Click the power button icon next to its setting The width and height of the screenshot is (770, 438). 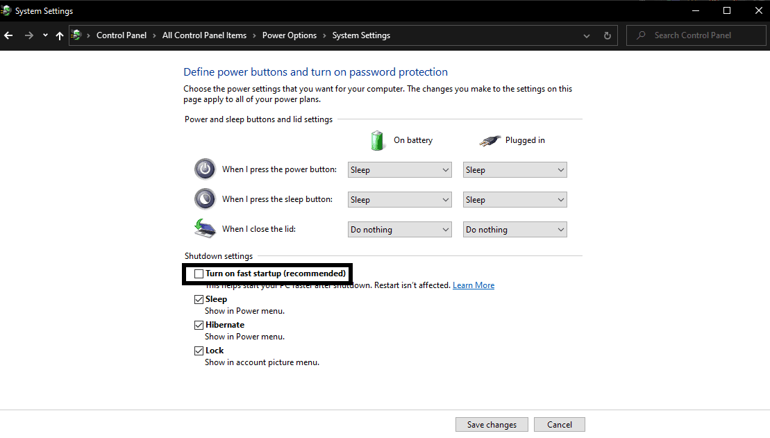click(205, 169)
